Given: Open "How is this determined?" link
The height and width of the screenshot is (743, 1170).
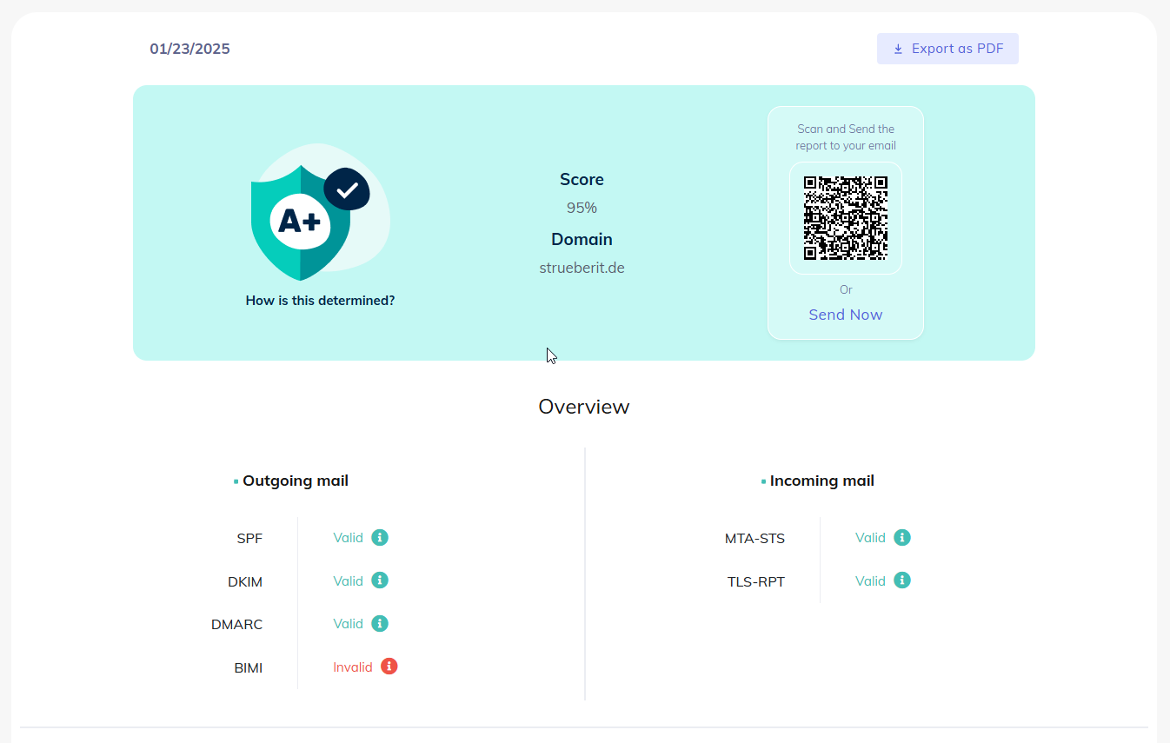Looking at the screenshot, I should (x=320, y=301).
